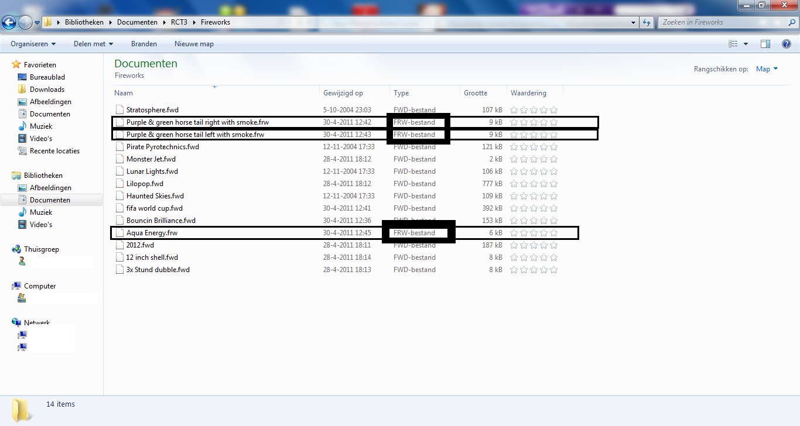Select Bureaublad in the sidebar
The width and height of the screenshot is (800, 426).
pos(47,77)
